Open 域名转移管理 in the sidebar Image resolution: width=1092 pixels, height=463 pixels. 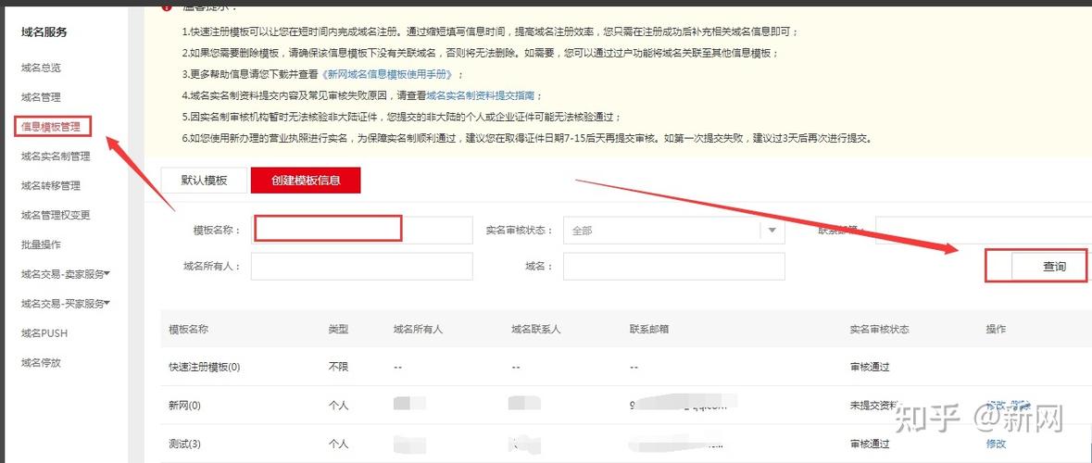coord(51,186)
